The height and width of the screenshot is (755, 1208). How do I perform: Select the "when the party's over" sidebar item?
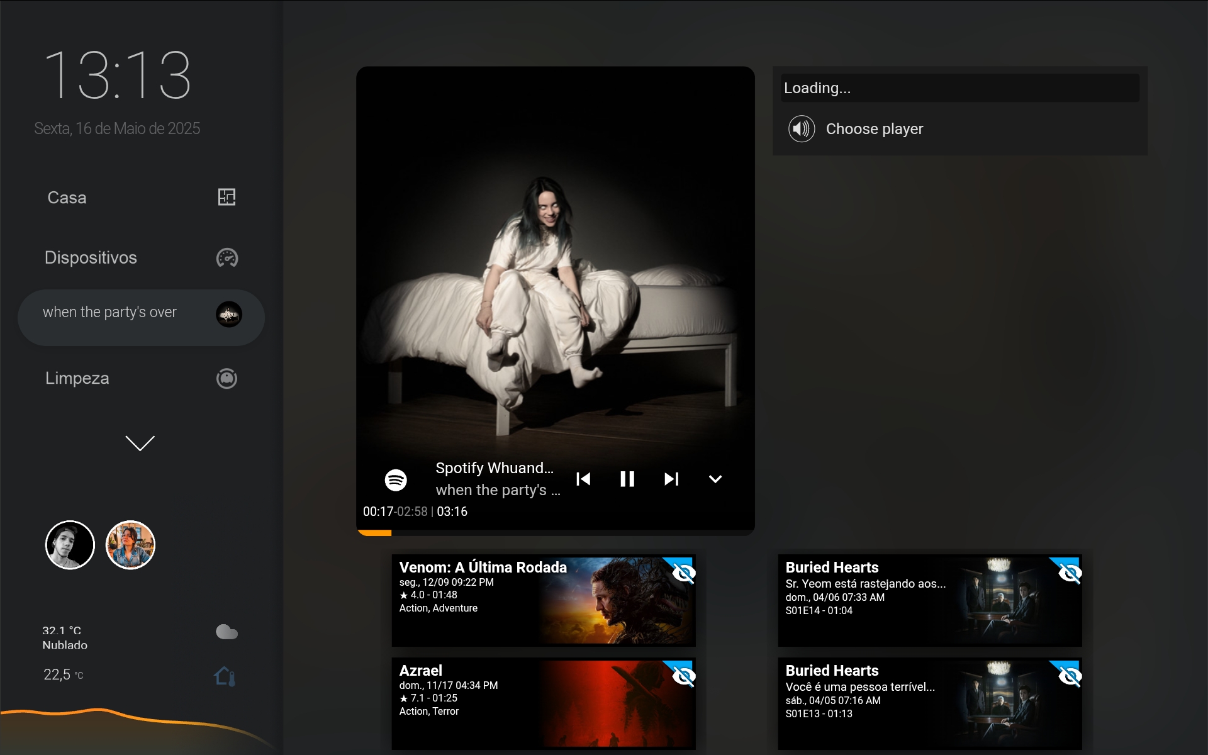110,313
